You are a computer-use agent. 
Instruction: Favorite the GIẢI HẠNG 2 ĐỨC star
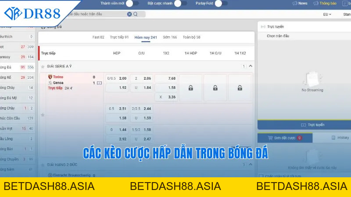43,165
